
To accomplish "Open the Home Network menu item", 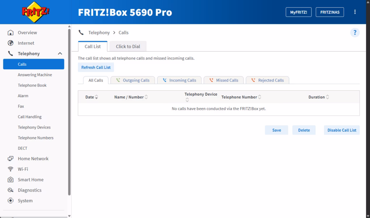I will 34,158.
